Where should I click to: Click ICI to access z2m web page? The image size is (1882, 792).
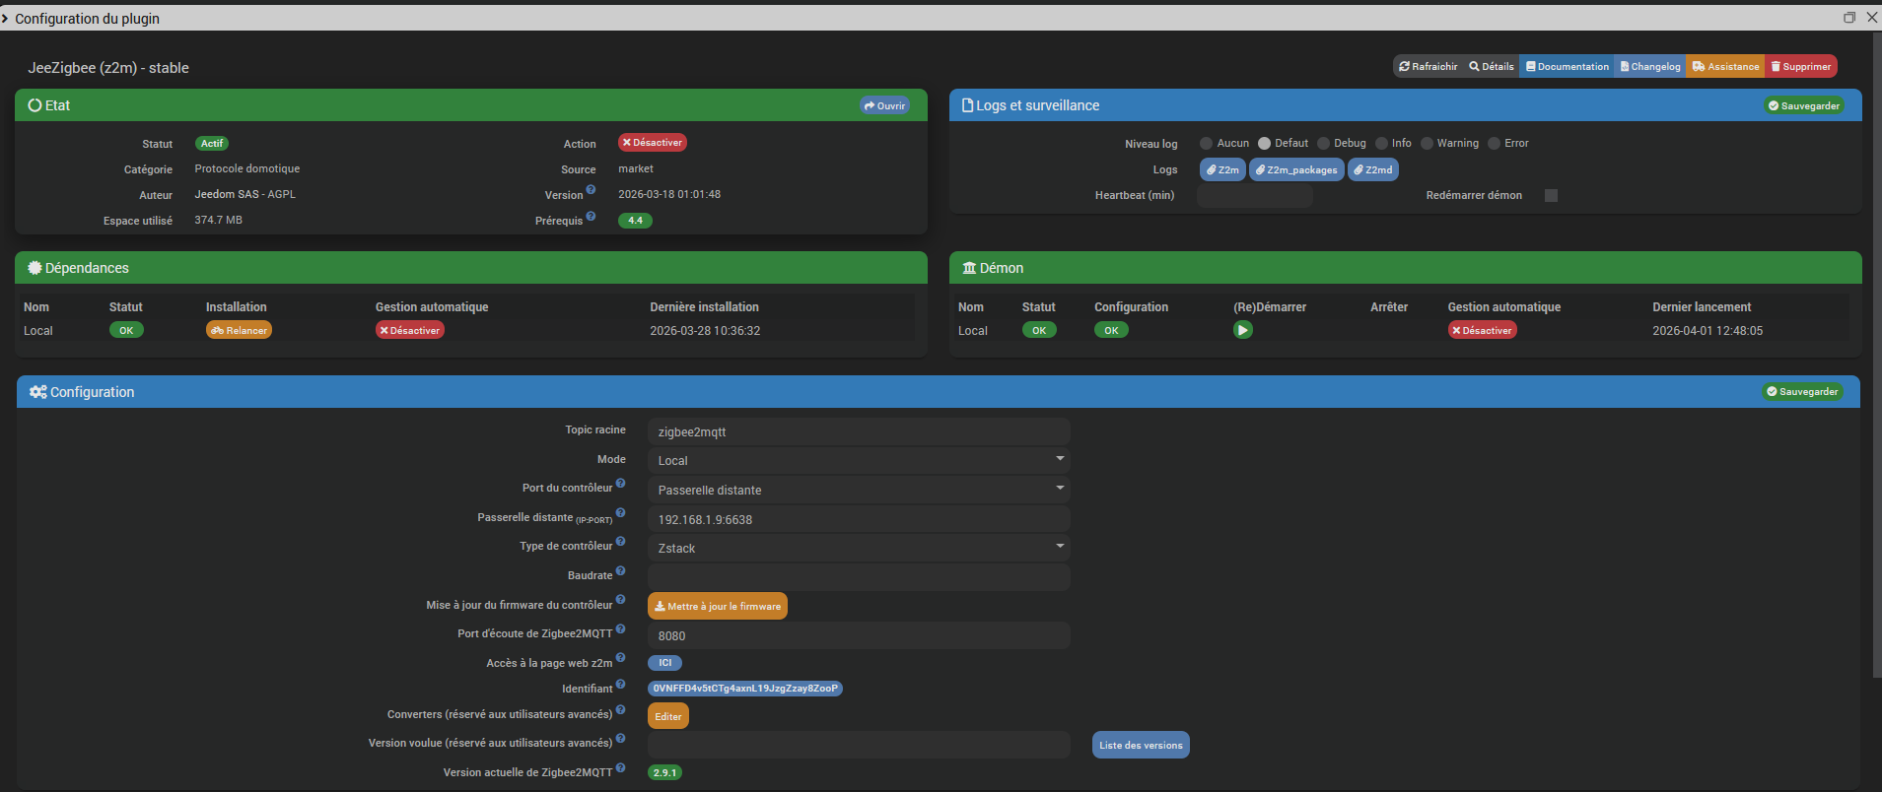click(x=664, y=663)
